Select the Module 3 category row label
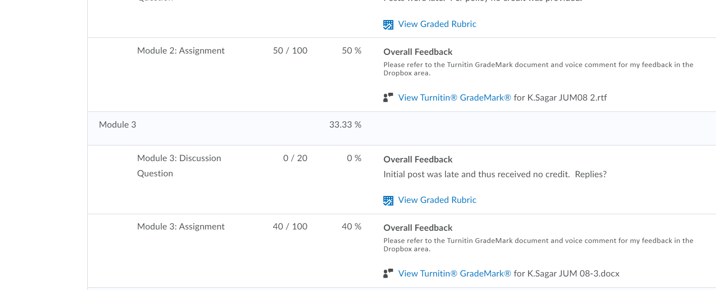The width and height of the screenshot is (716, 290). click(x=117, y=125)
